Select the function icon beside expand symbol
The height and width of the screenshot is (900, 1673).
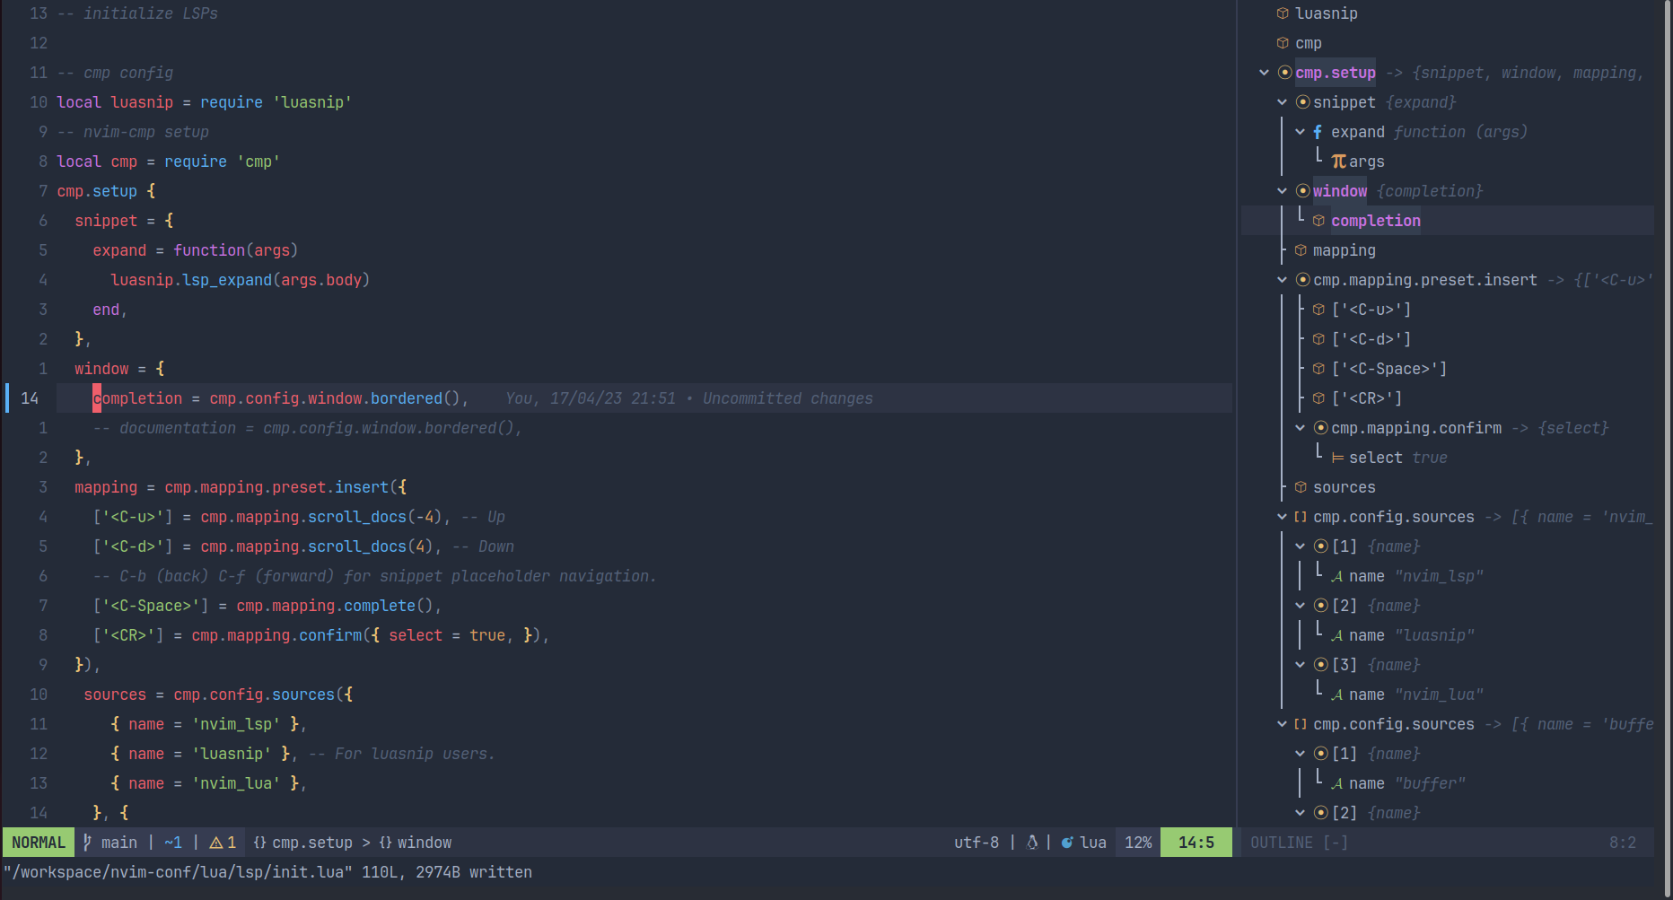1317,131
